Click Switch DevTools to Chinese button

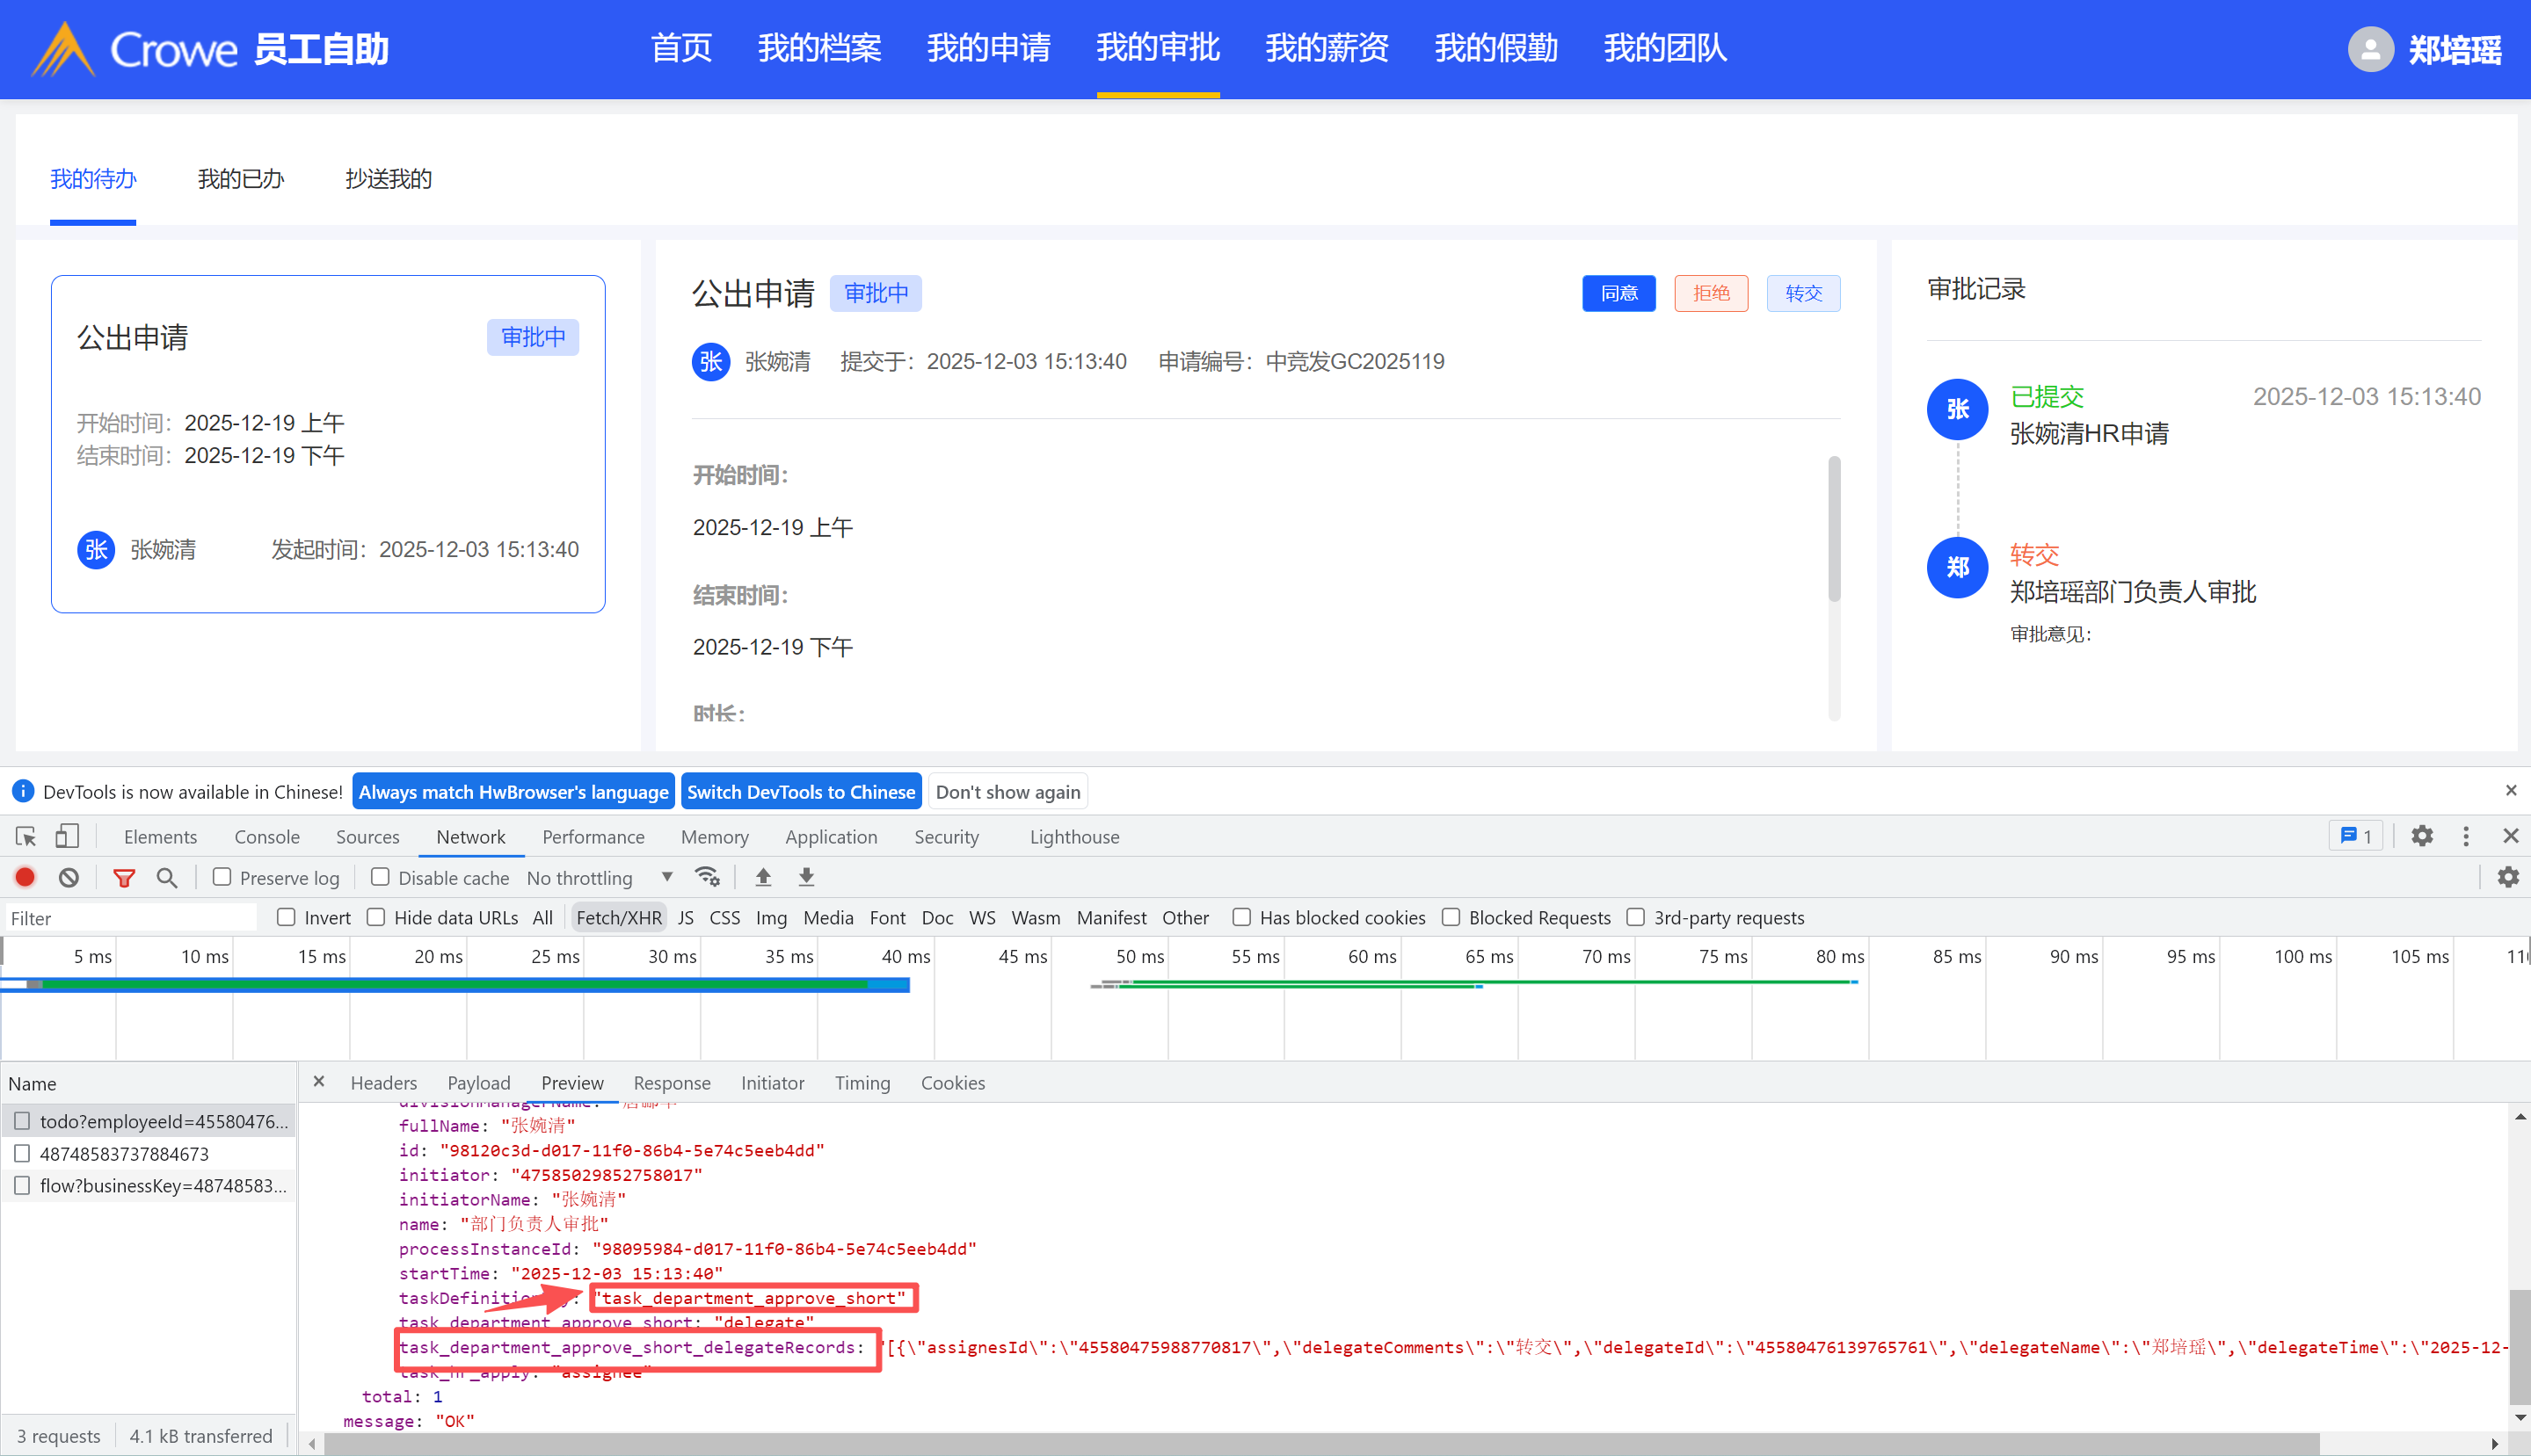[x=800, y=792]
